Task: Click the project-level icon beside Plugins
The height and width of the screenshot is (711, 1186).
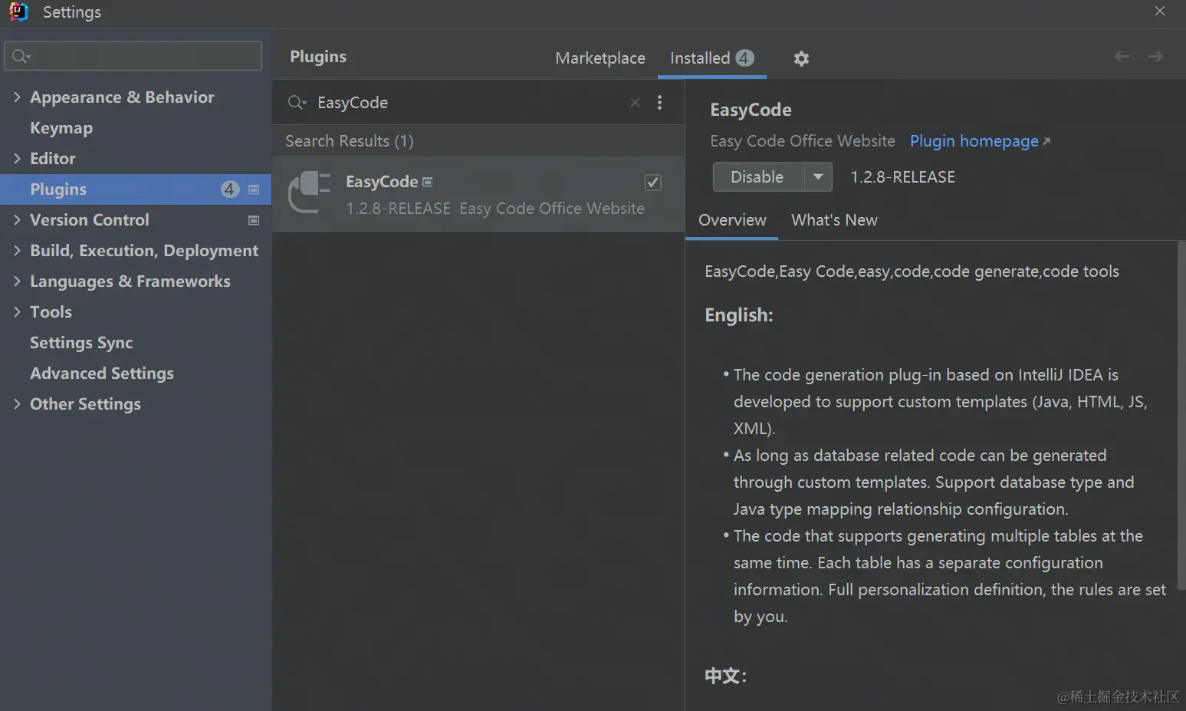Action: 254,189
